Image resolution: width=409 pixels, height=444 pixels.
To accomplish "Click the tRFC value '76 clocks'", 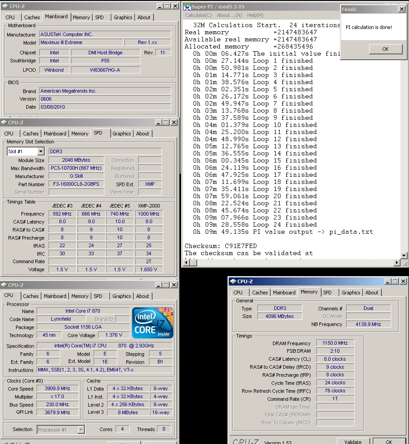I will coord(335,391).
